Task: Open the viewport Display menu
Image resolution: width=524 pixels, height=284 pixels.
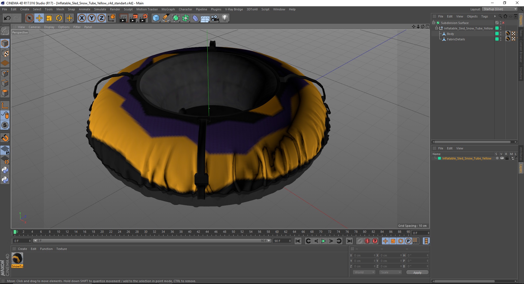Action: [49, 27]
